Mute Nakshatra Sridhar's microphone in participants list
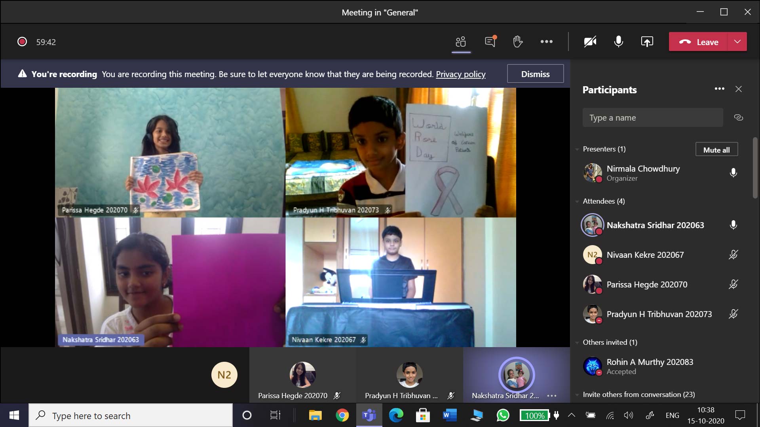The width and height of the screenshot is (760, 427). (x=733, y=225)
